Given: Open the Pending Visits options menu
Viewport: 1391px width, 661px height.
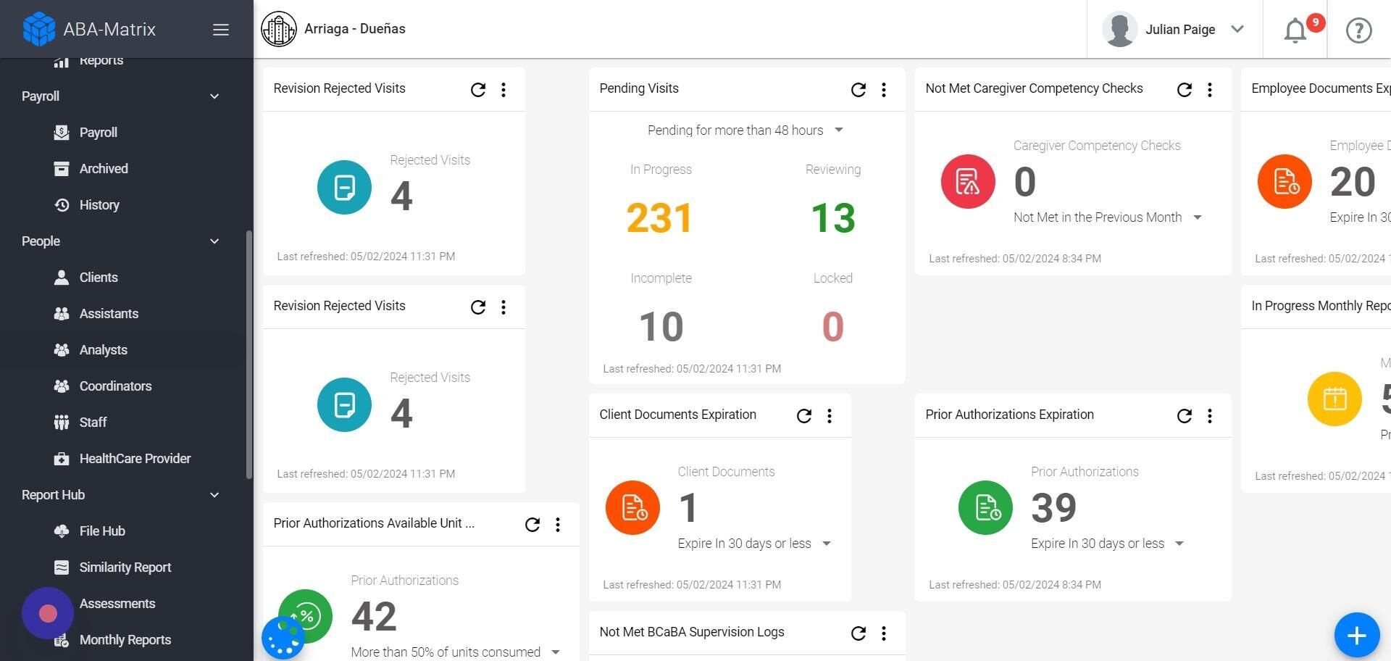Looking at the screenshot, I should [x=884, y=89].
